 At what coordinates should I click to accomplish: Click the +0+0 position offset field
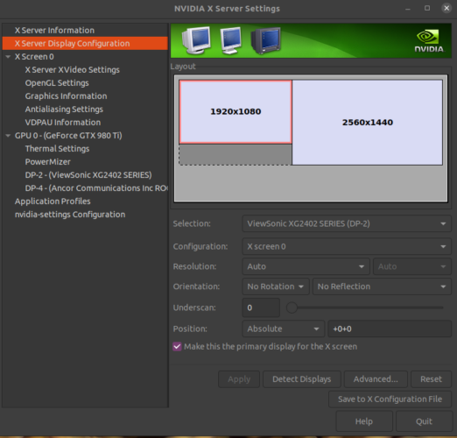390,328
